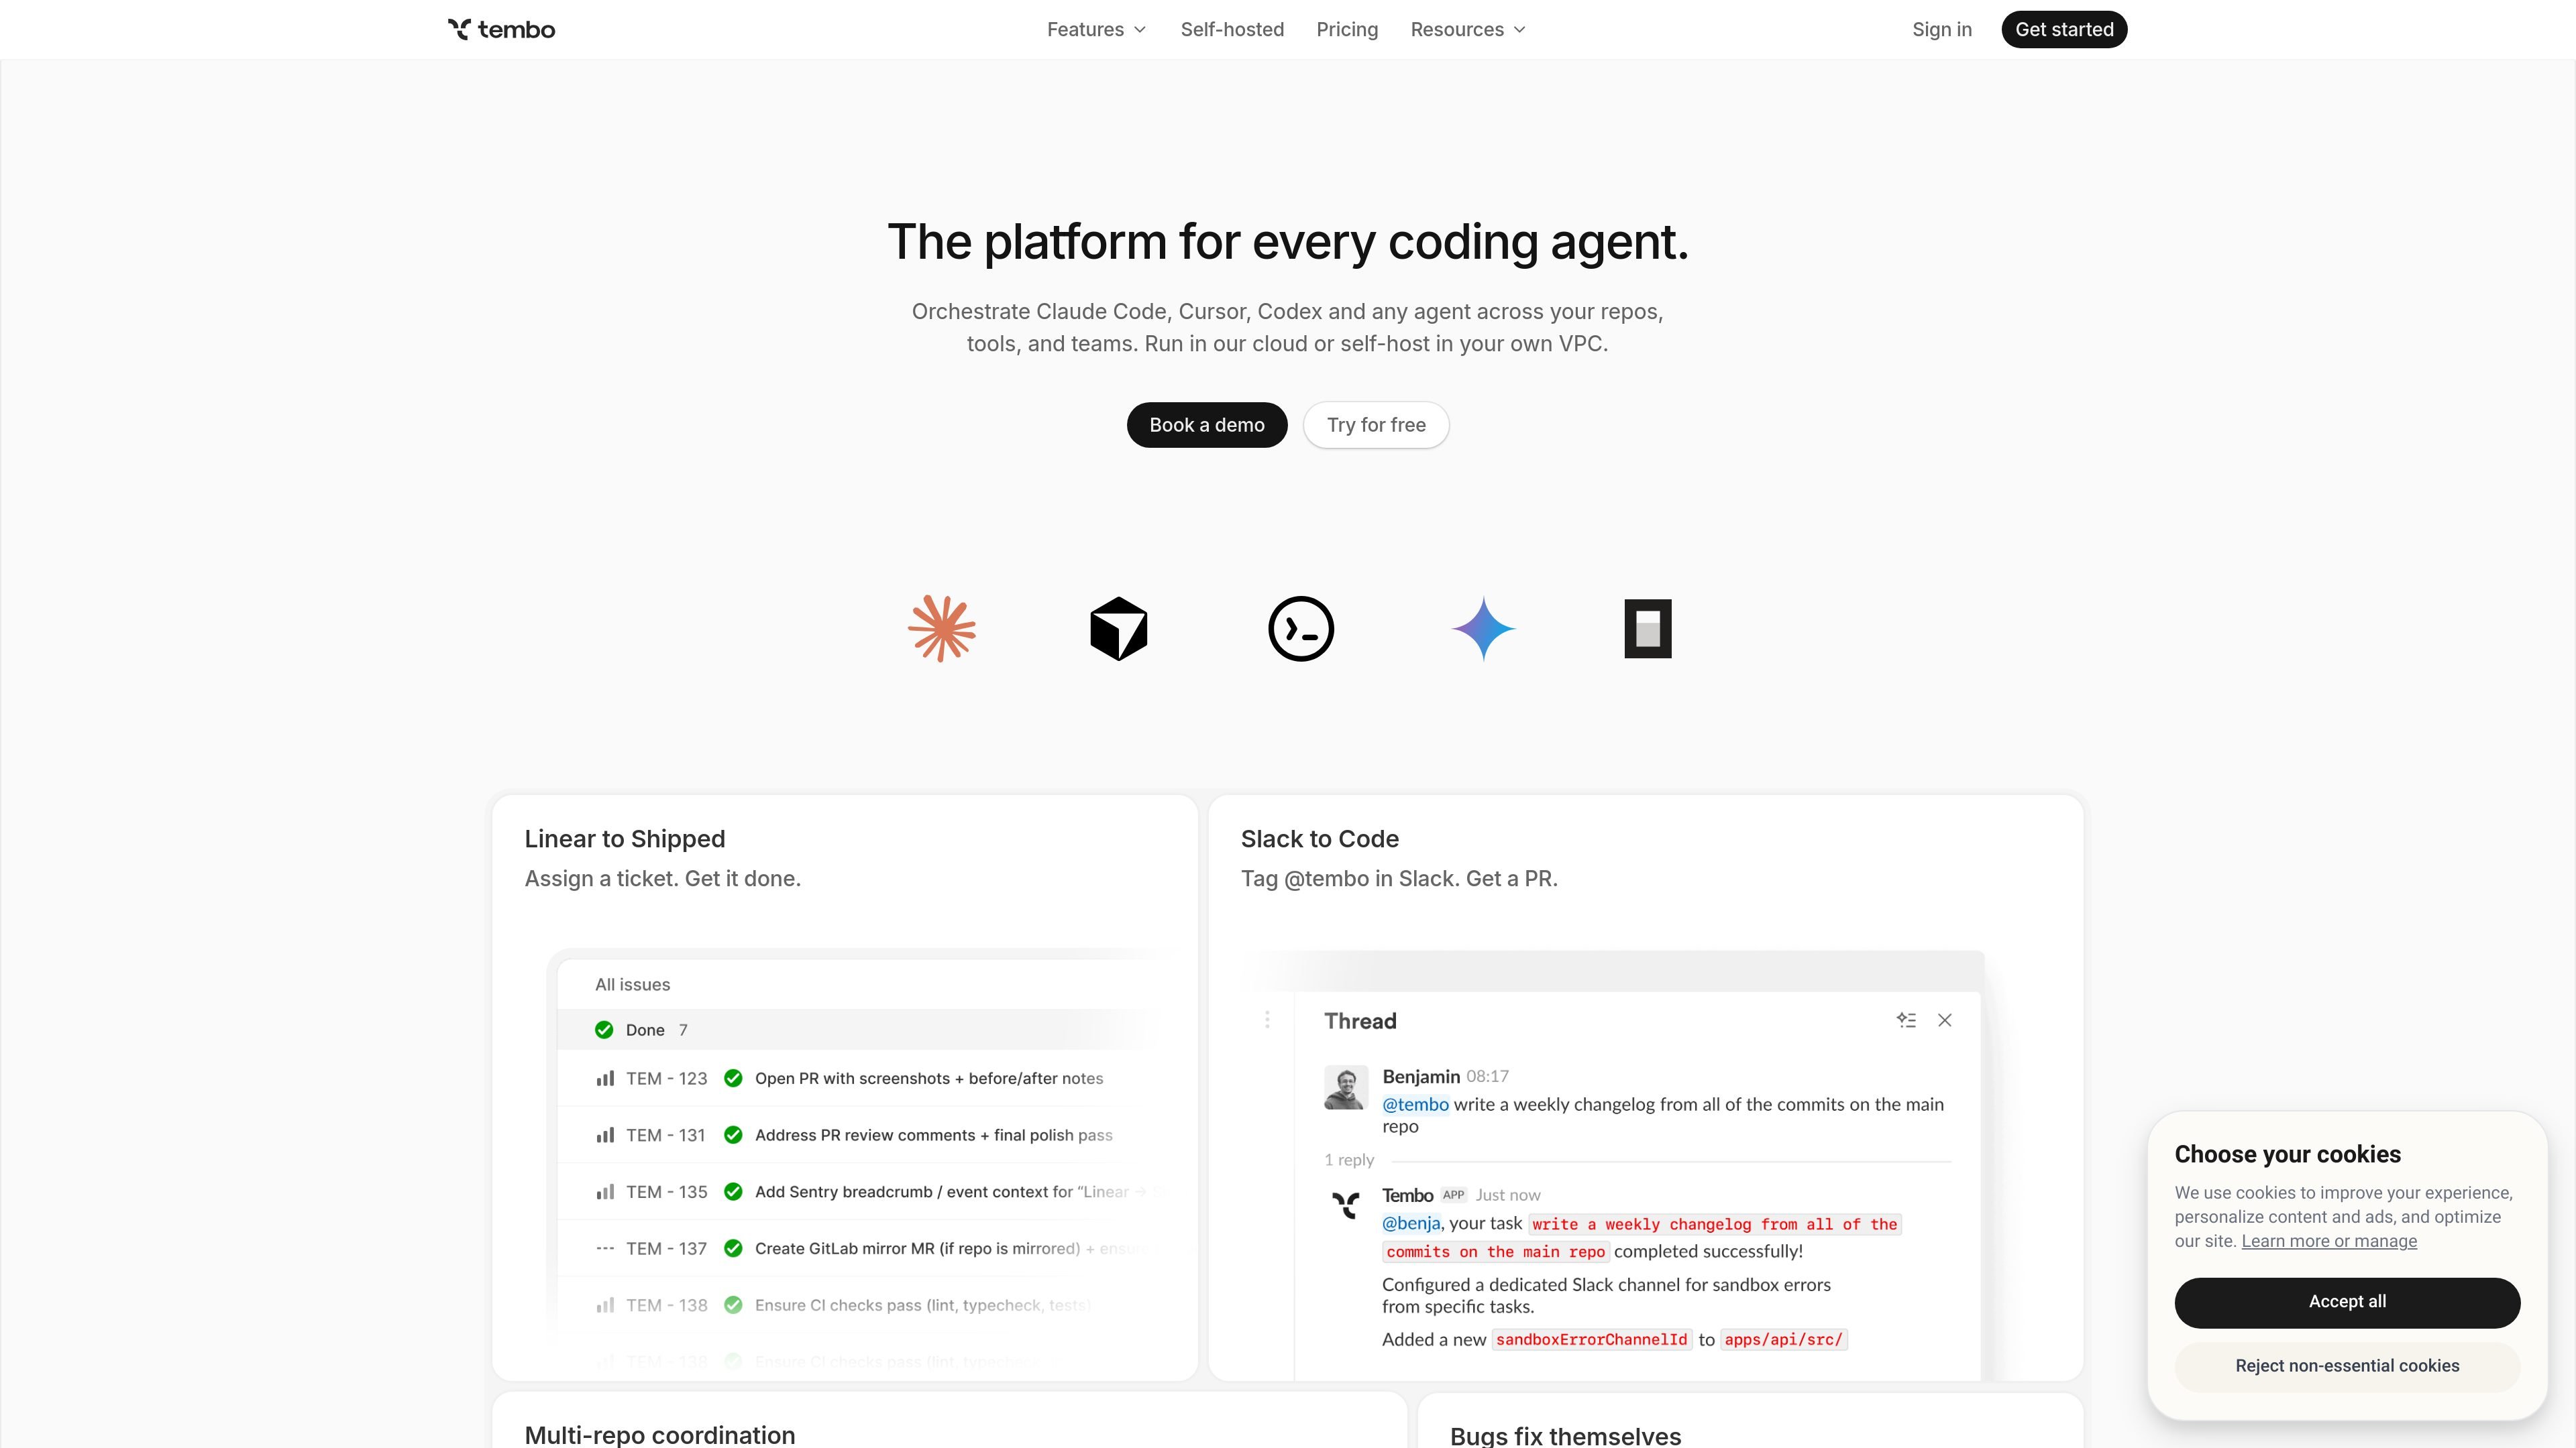Click the "APP" badge next to Tembo
The image size is (2576, 1448).
pyautogui.click(x=1453, y=1195)
